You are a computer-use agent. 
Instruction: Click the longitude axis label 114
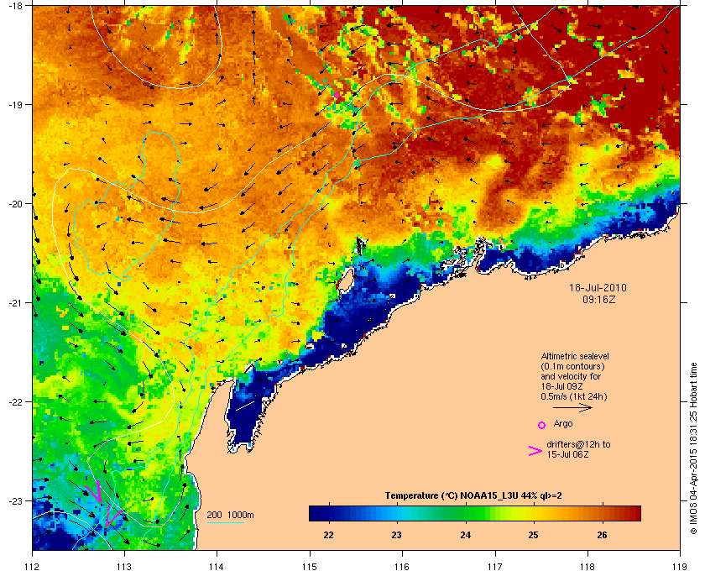coord(217,566)
